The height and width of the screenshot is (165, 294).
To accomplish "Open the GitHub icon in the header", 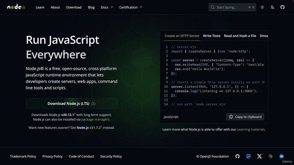I will (x=283, y=7).
